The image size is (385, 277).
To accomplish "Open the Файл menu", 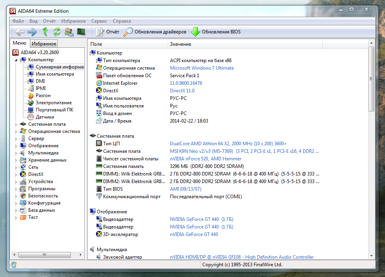I will pyautogui.click(x=18, y=21).
